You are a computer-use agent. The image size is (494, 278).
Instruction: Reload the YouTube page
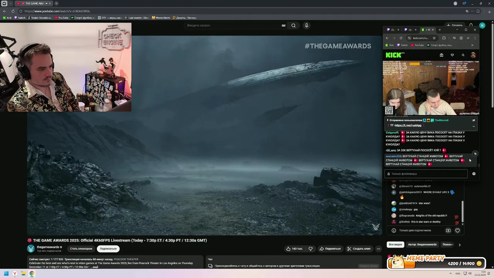coord(13,11)
